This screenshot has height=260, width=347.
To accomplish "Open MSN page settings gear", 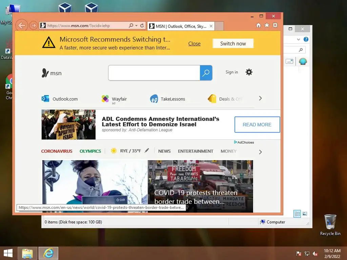I will coord(249,72).
